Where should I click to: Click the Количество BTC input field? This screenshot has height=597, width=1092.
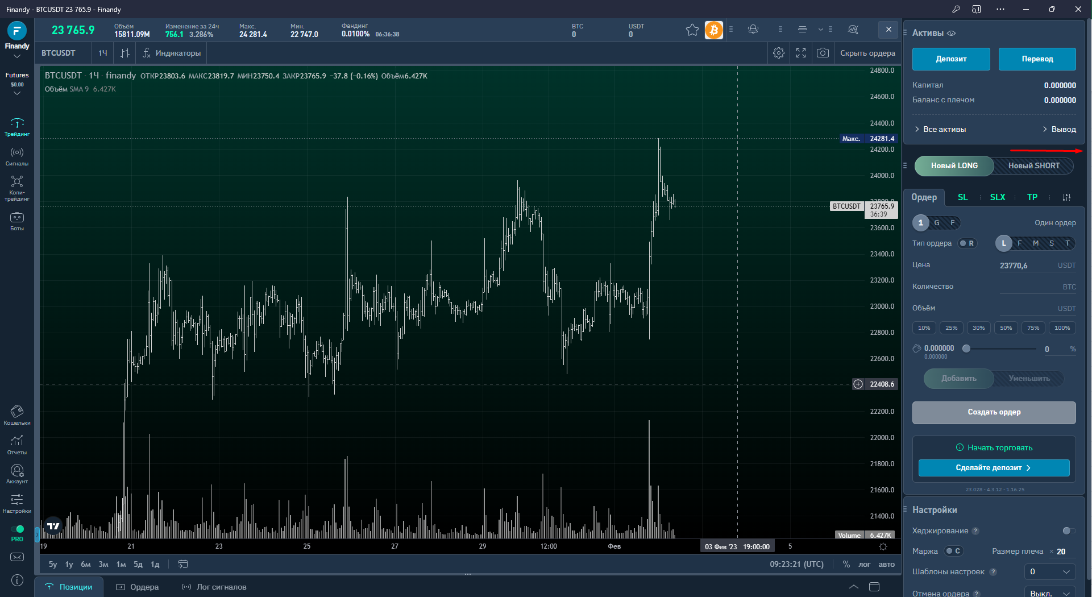point(1037,287)
